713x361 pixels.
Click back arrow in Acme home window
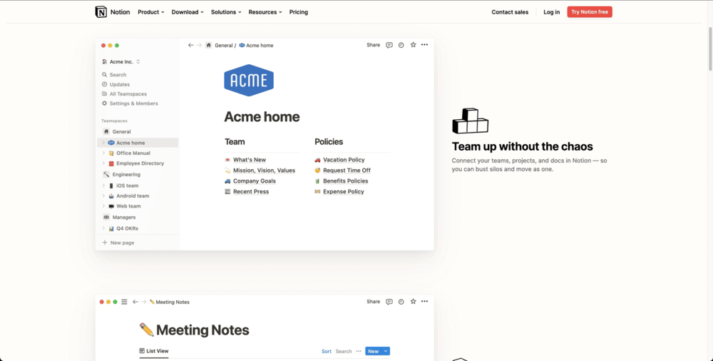[191, 45]
